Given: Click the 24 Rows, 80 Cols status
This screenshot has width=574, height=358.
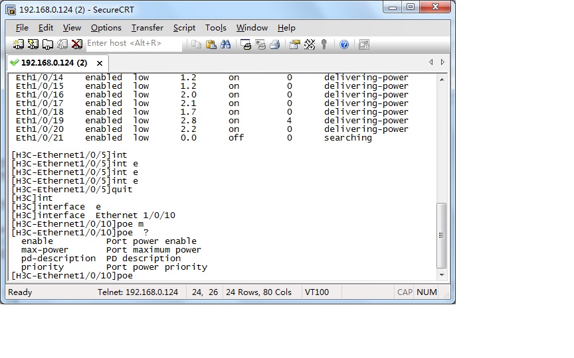Looking at the screenshot, I should pos(258,292).
